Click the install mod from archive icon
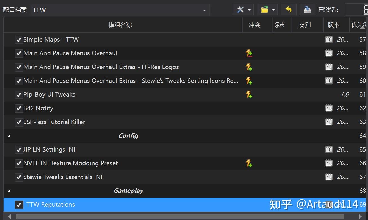This screenshot has height=220, width=368. pyautogui.click(x=307, y=10)
